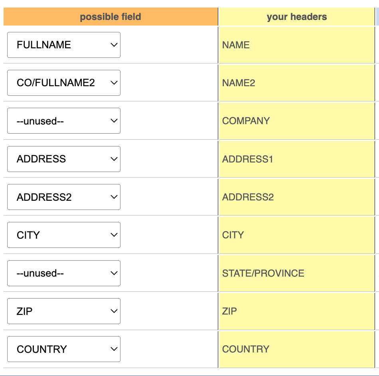
Task: Expand the ZIP possible field dropdown
Action: [64, 311]
